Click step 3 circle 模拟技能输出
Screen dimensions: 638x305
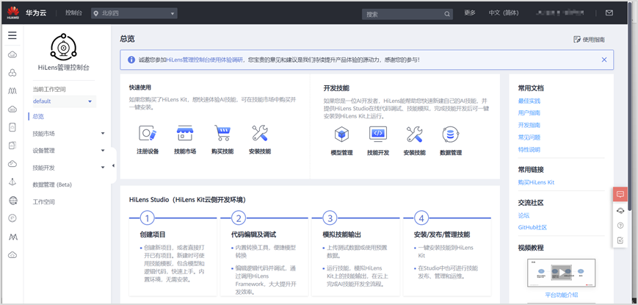(330, 218)
